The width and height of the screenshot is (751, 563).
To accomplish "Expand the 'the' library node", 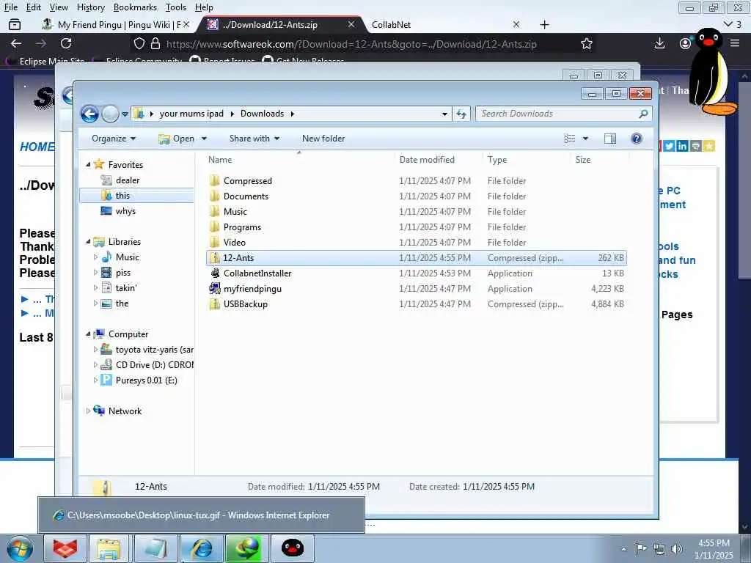I will 95,303.
